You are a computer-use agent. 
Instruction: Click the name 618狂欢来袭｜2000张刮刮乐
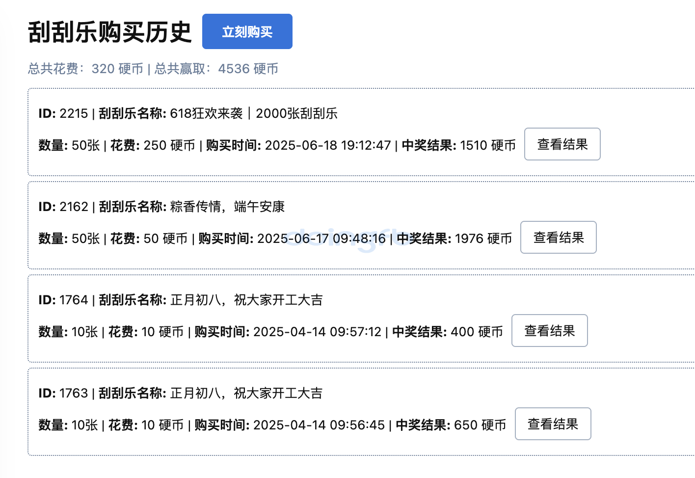click(x=254, y=113)
